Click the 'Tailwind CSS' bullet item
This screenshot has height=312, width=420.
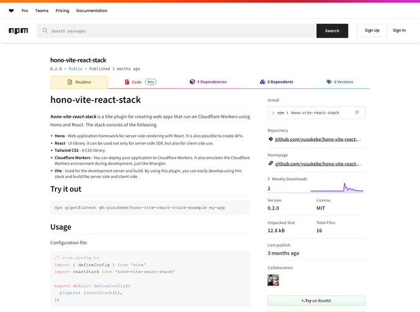pos(80,151)
